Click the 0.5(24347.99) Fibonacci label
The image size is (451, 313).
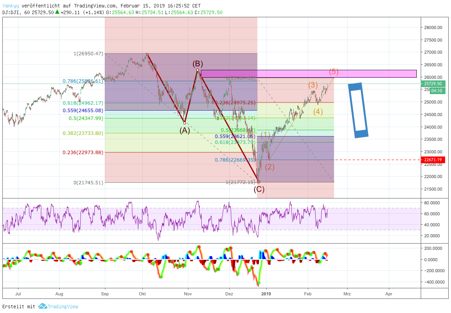pyautogui.click(x=86, y=118)
